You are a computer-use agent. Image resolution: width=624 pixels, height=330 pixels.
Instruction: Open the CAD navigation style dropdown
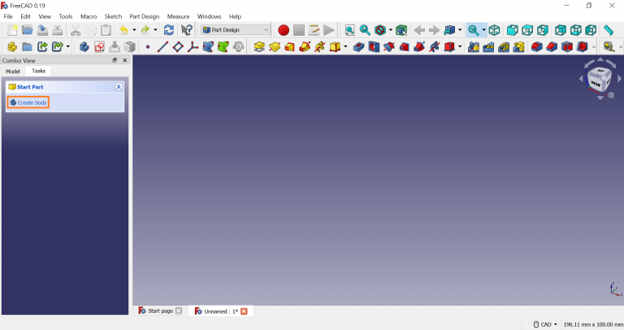pos(544,324)
